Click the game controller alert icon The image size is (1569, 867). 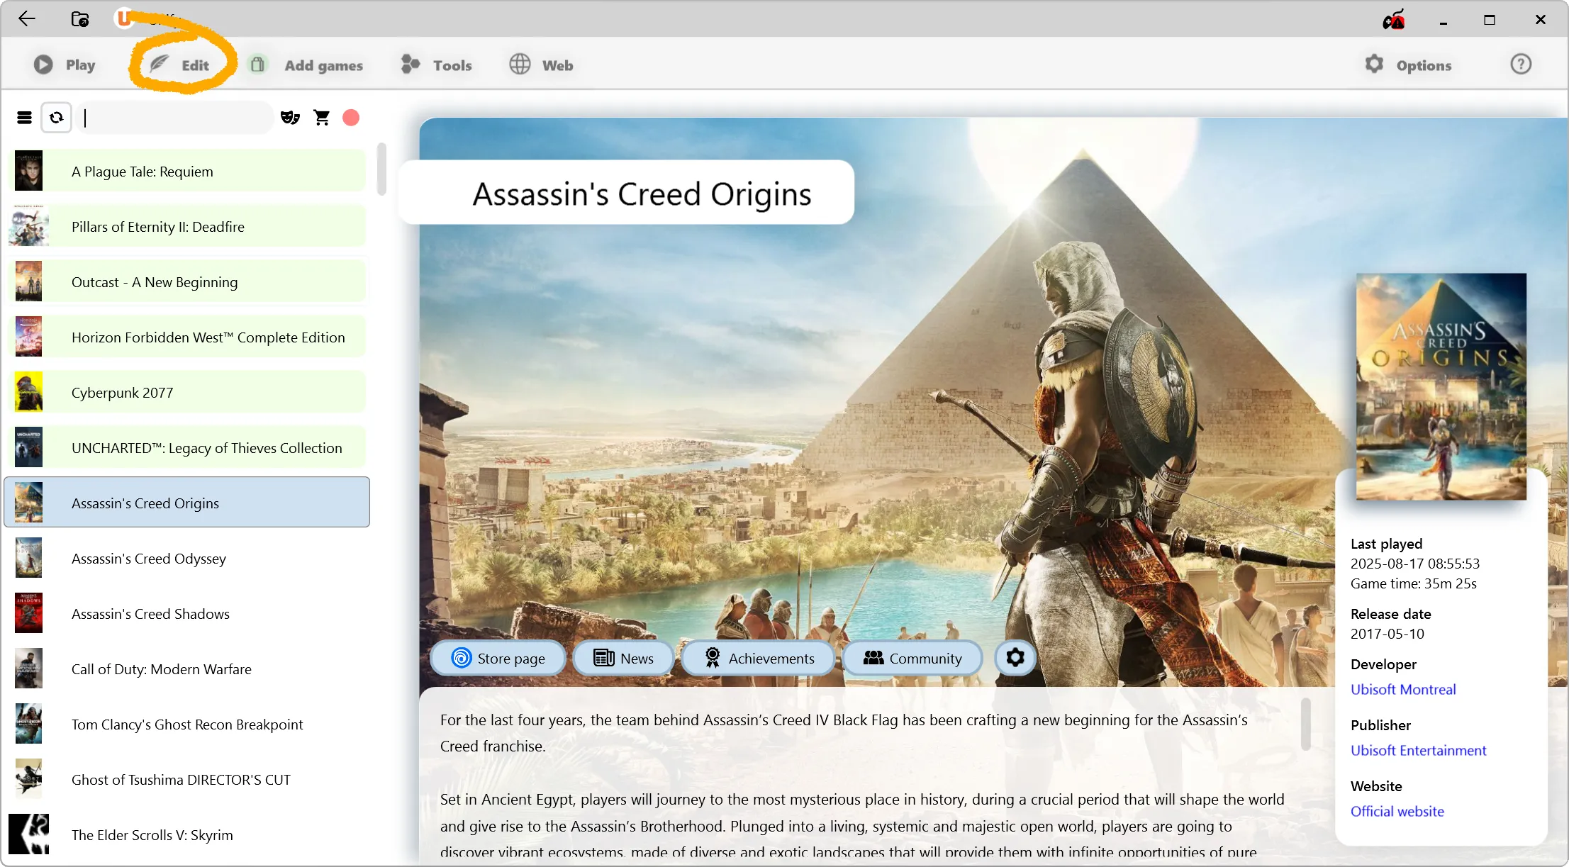tap(1393, 20)
